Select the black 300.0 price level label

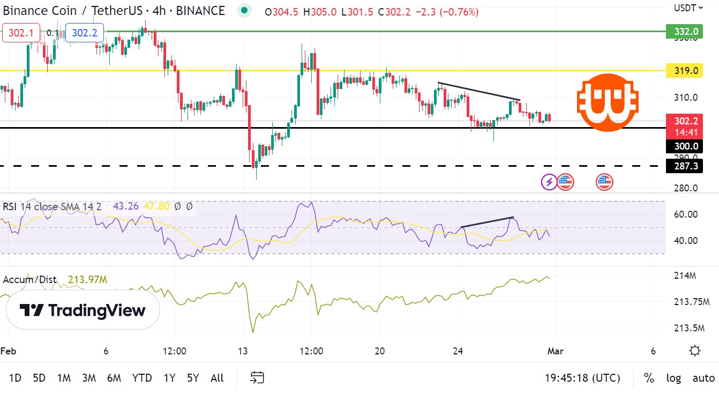685,146
